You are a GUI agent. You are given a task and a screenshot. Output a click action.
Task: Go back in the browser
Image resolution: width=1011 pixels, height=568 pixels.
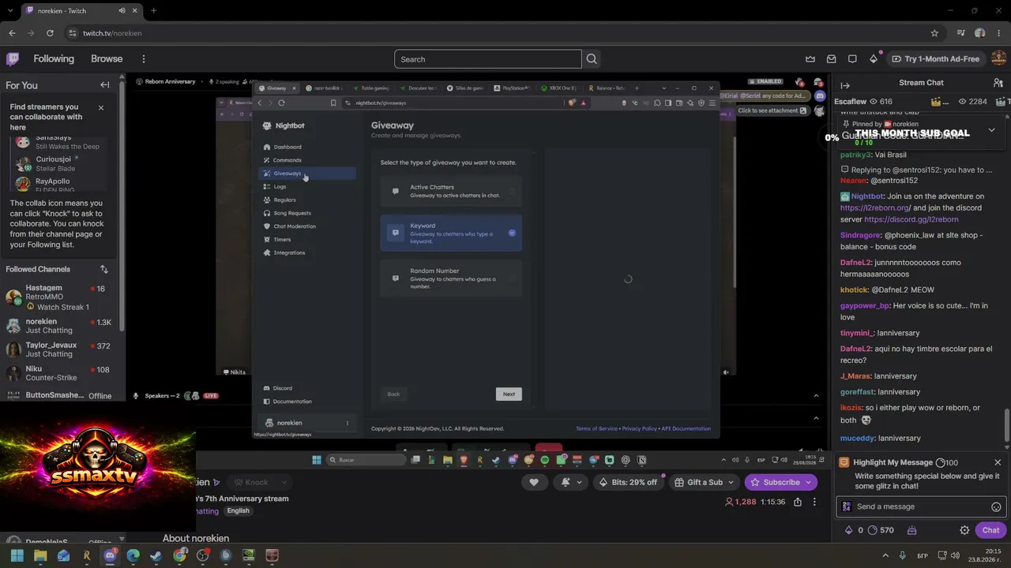[12, 33]
